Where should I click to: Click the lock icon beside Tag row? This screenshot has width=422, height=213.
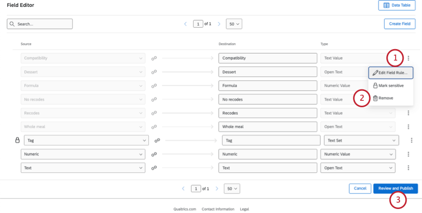tap(17, 141)
